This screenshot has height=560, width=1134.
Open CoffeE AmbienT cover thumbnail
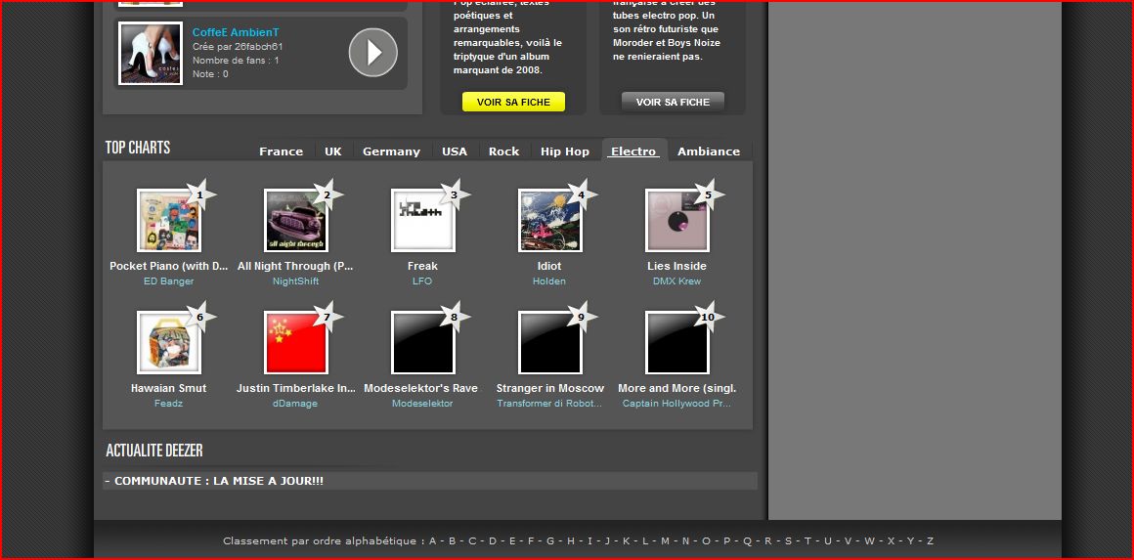click(x=151, y=54)
